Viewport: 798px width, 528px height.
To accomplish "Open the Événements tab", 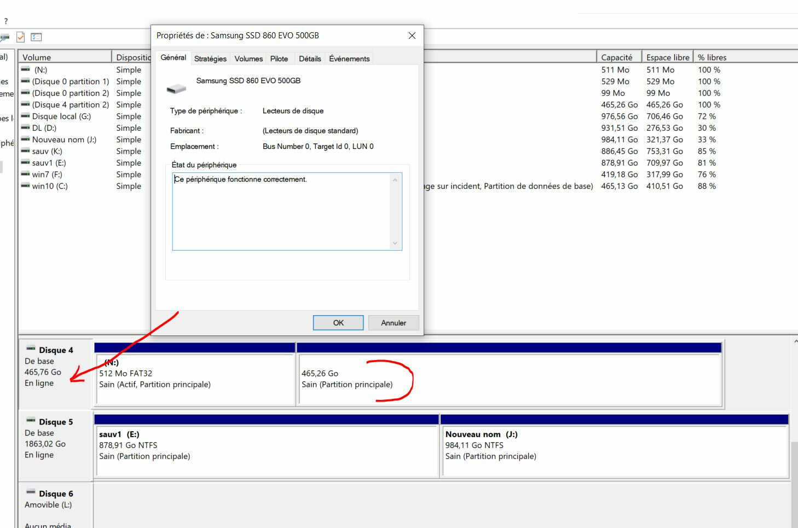I will click(x=349, y=59).
